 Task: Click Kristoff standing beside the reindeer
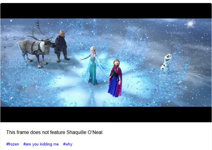[62, 46]
